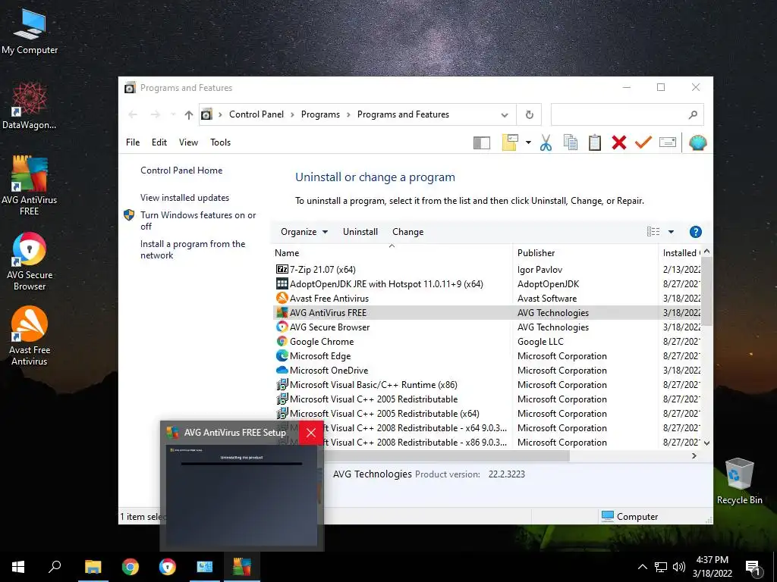Image resolution: width=777 pixels, height=582 pixels.
Task: Click the Copy toolbar icon
Action: pyautogui.click(x=571, y=142)
